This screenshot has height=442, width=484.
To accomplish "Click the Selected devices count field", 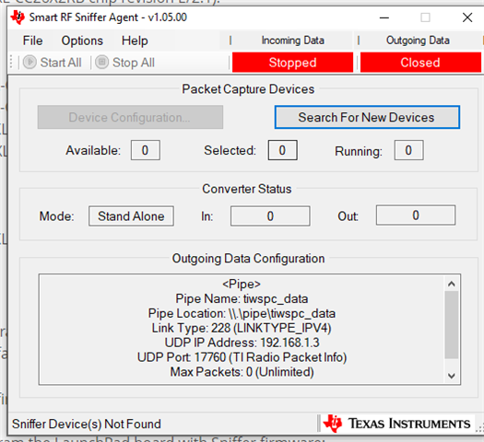I will click(x=282, y=150).
